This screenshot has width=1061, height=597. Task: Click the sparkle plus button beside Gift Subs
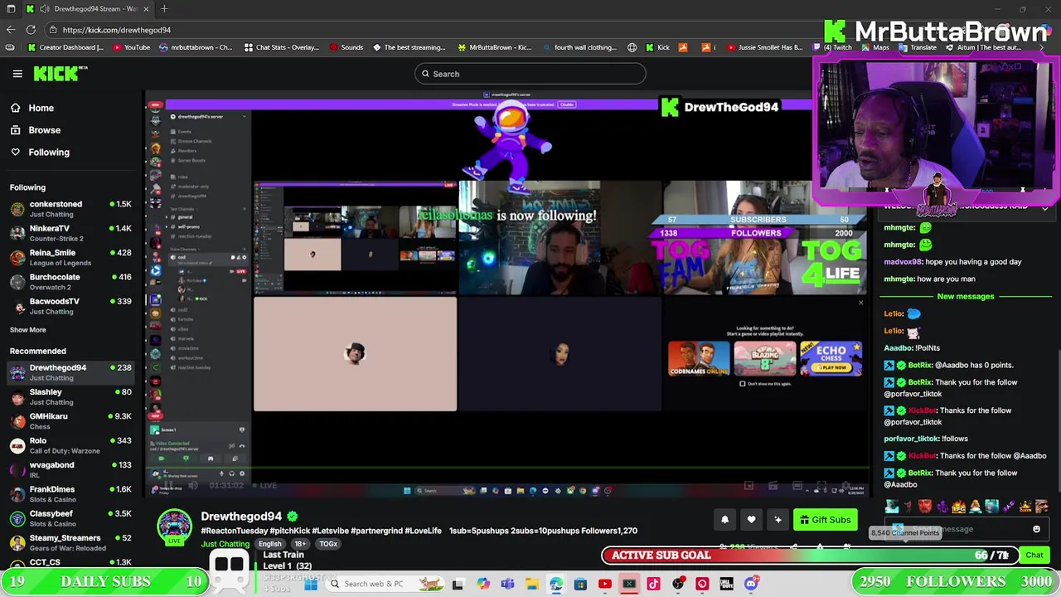778,520
